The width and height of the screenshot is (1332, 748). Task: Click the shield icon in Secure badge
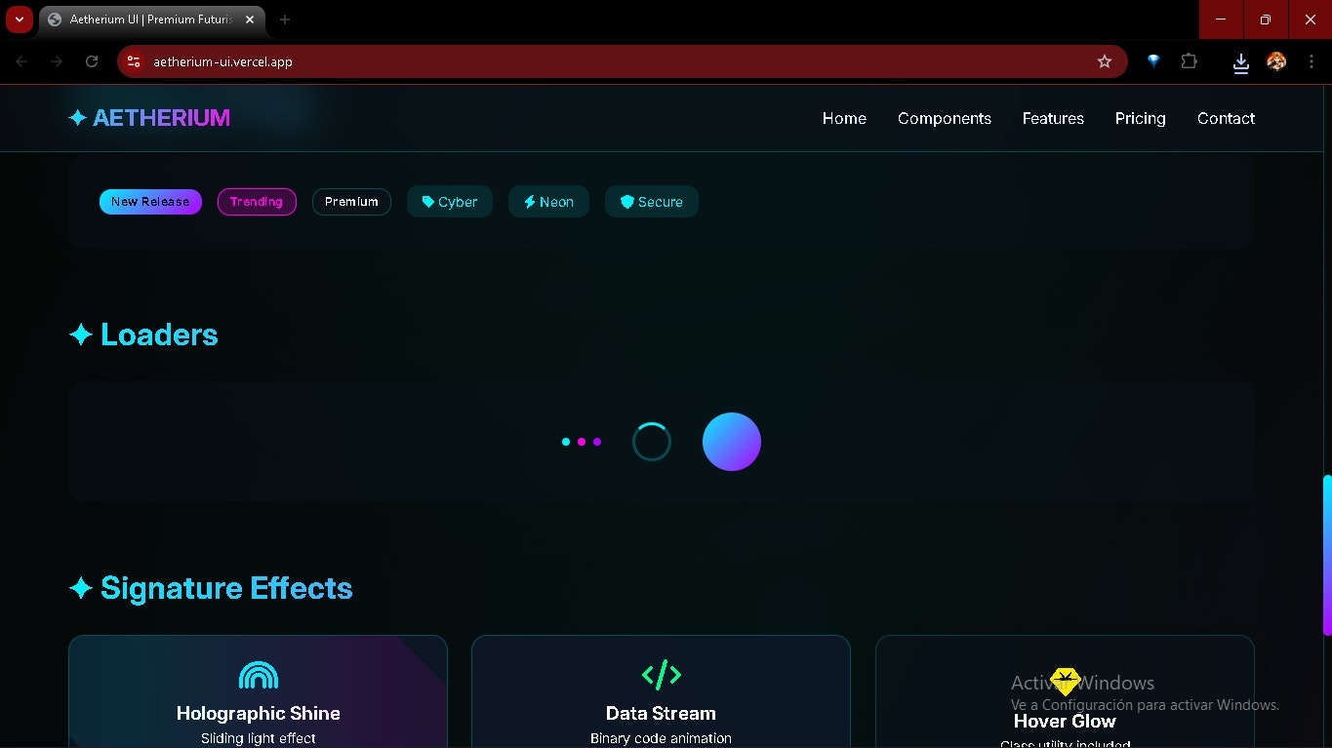tap(627, 202)
